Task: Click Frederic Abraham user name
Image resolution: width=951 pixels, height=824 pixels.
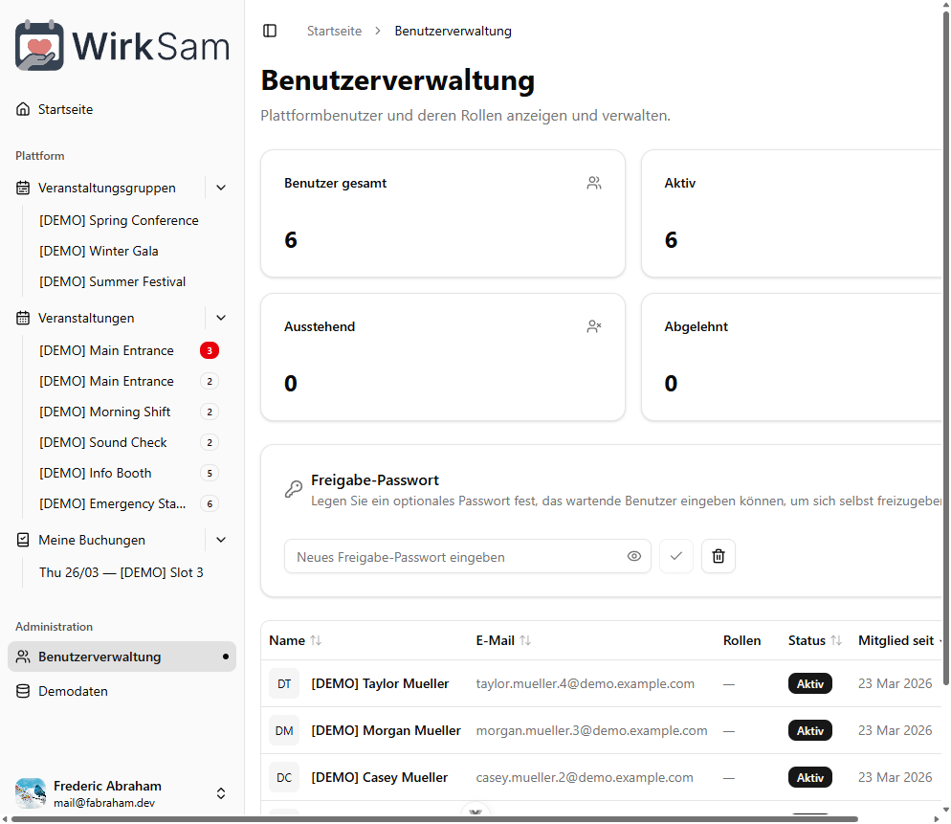Action: pyautogui.click(x=107, y=786)
